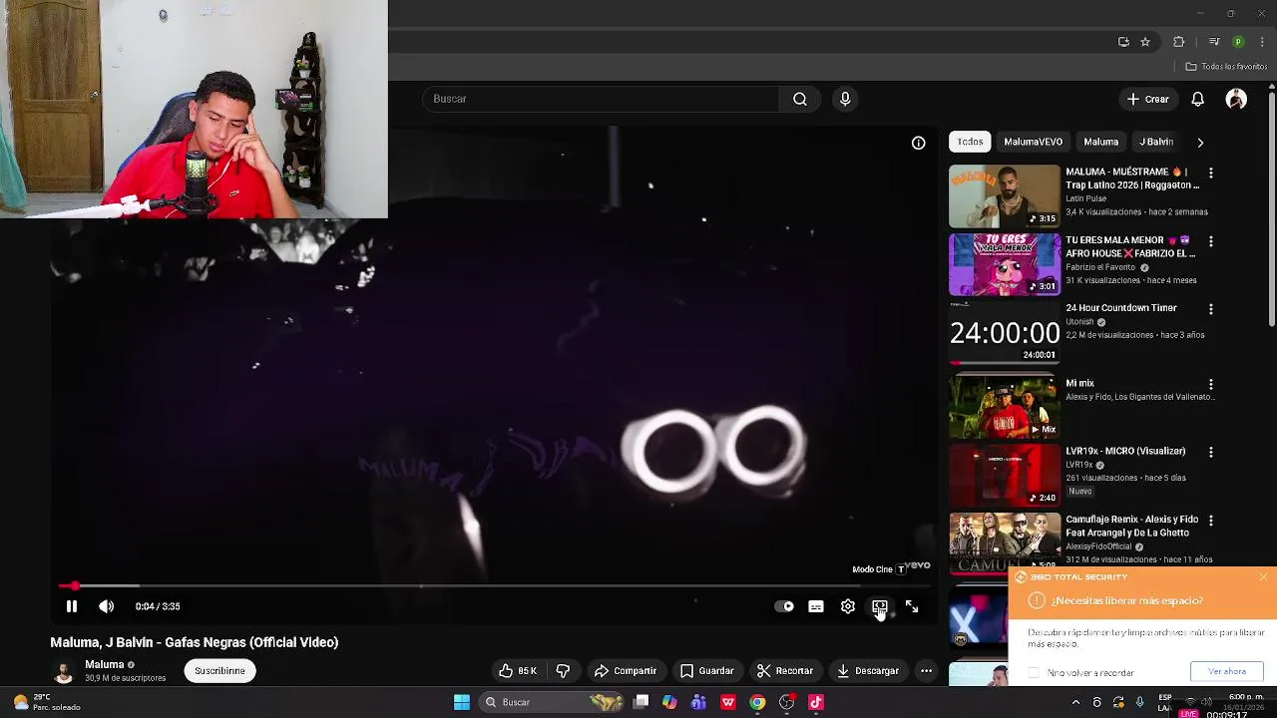
Task: Dislike the video
Action: (x=563, y=671)
